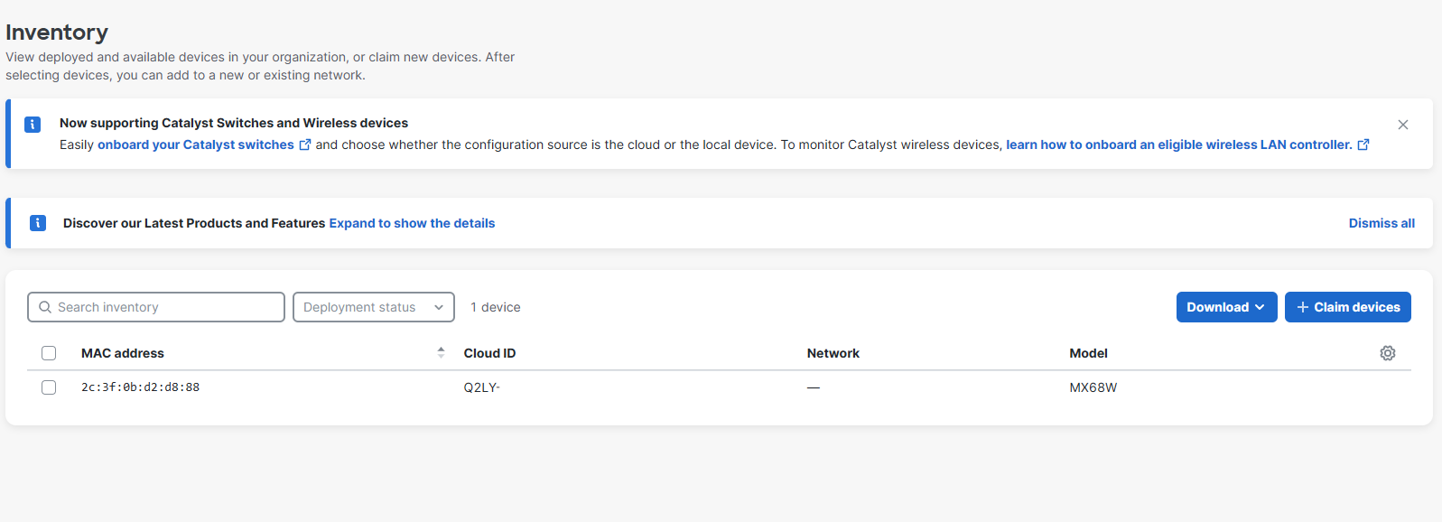
Task: Open the Download options dropdown
Action: click(x=1225, y=307)
